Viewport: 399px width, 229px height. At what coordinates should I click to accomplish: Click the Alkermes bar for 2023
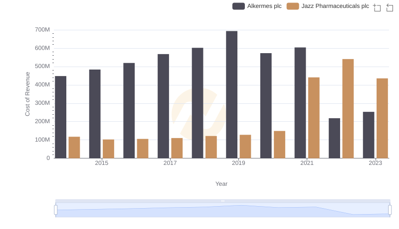pyautogui.click(x=369, y=135)
